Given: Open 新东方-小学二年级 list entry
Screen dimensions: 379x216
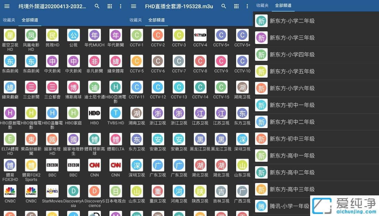Looking at the screenshot, I should pos(292,21).
